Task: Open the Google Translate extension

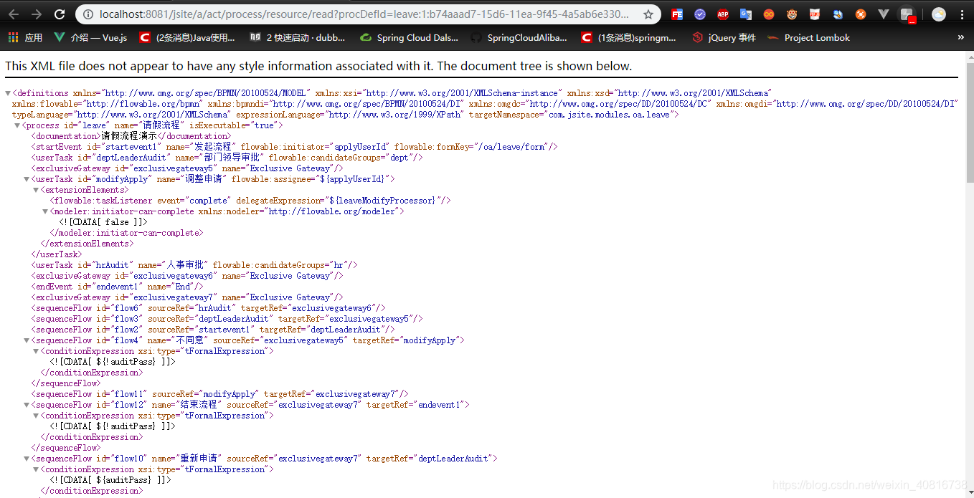Action: (746, 14)
